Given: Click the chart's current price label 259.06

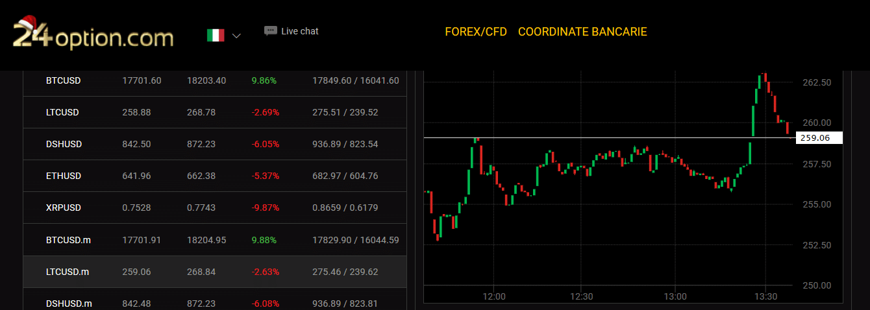Looking at the screenshot, I should [x=819, y=137].
